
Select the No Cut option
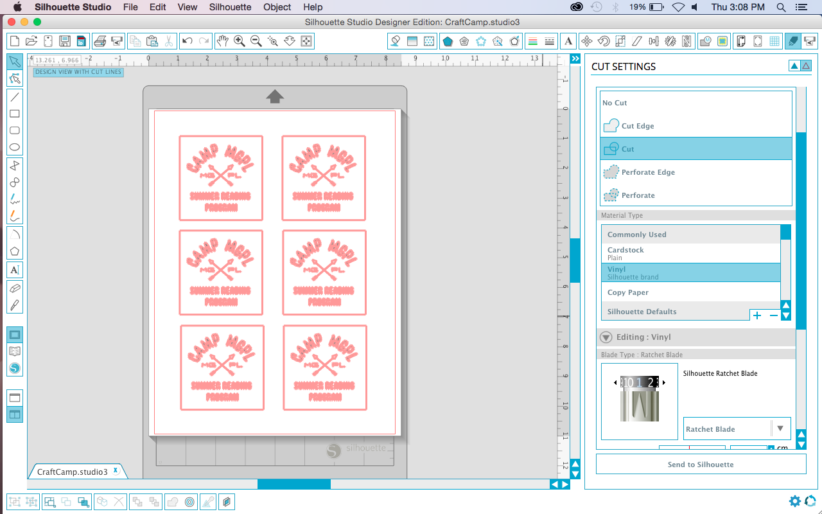(696, 103)
